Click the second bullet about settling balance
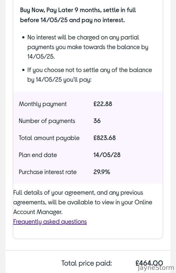Viewport: 176px width, 273px height. (90, 75)
